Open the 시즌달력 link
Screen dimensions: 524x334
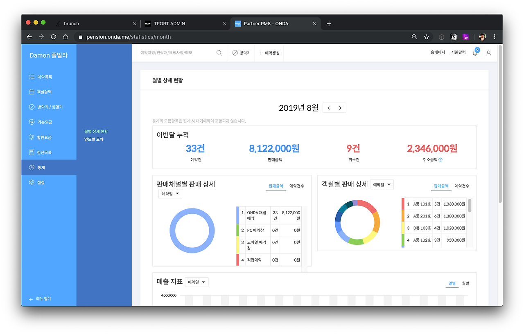click(x=458, y=52)
